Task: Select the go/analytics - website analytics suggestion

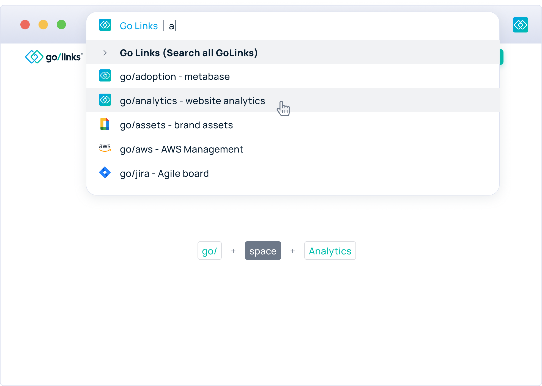Action: 192,101
